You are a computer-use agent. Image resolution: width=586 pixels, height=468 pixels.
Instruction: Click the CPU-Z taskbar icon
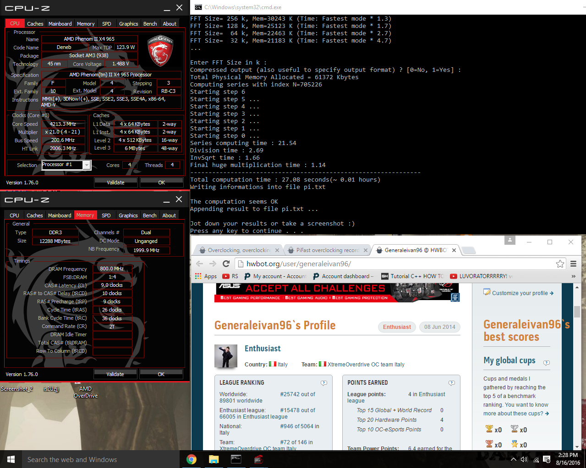click(x=258, y=459)
